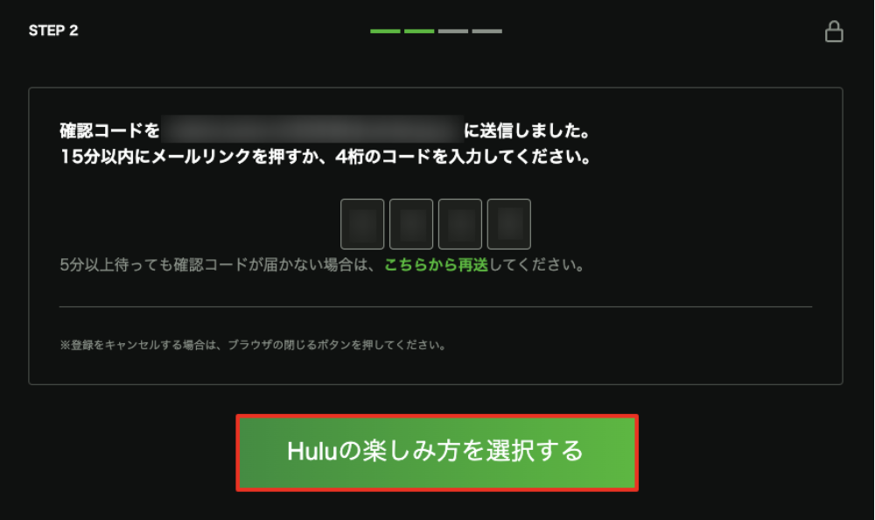Click the third gray progress step bar

pyautogui.click(x=453, y=32)
